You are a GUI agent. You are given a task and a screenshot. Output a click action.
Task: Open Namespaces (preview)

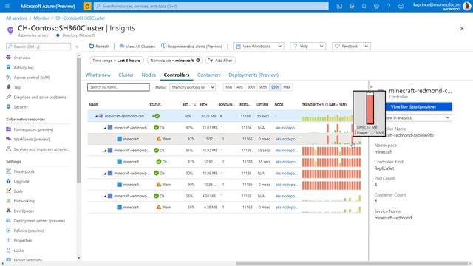33,129
